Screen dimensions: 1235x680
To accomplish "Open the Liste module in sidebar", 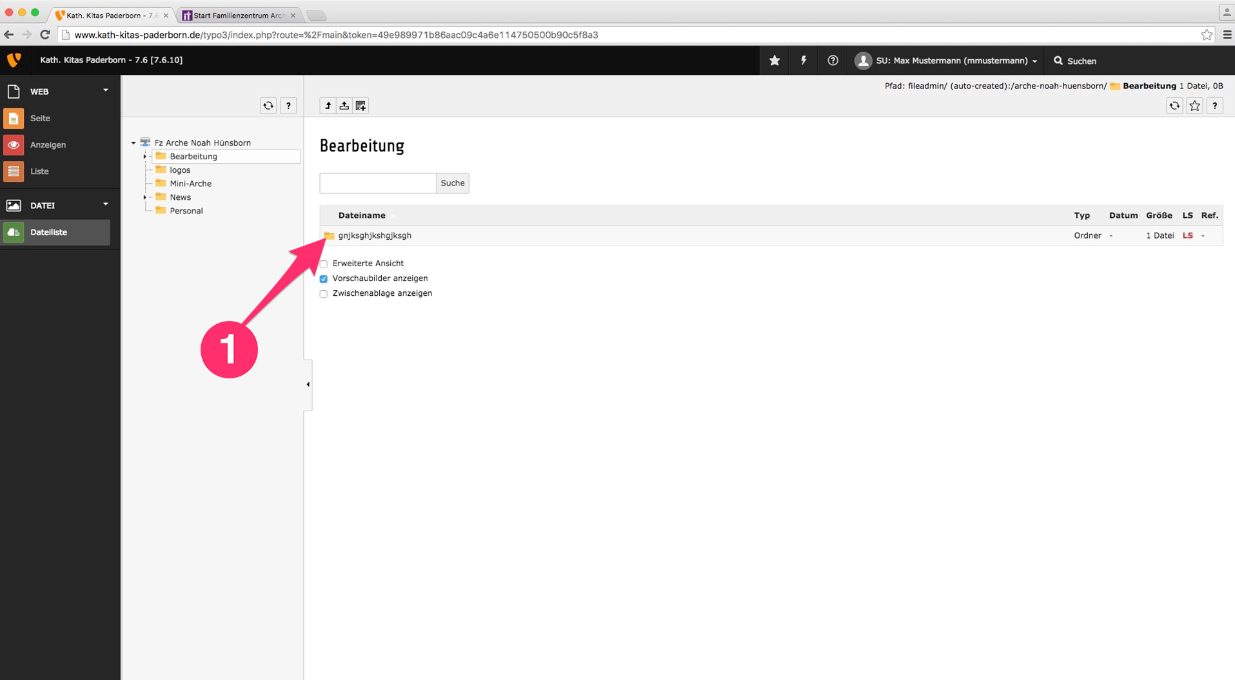I will pyautogui.click(x=39, y=171).
